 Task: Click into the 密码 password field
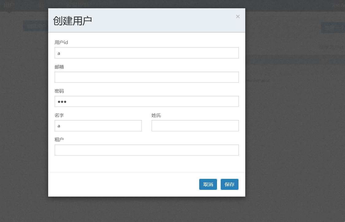point(146,101)
